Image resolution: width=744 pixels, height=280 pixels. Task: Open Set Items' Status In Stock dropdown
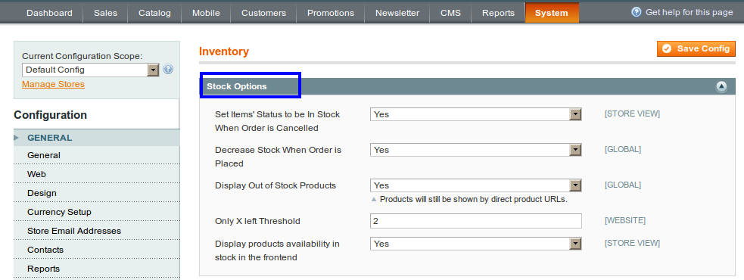[x=476, y=114]
